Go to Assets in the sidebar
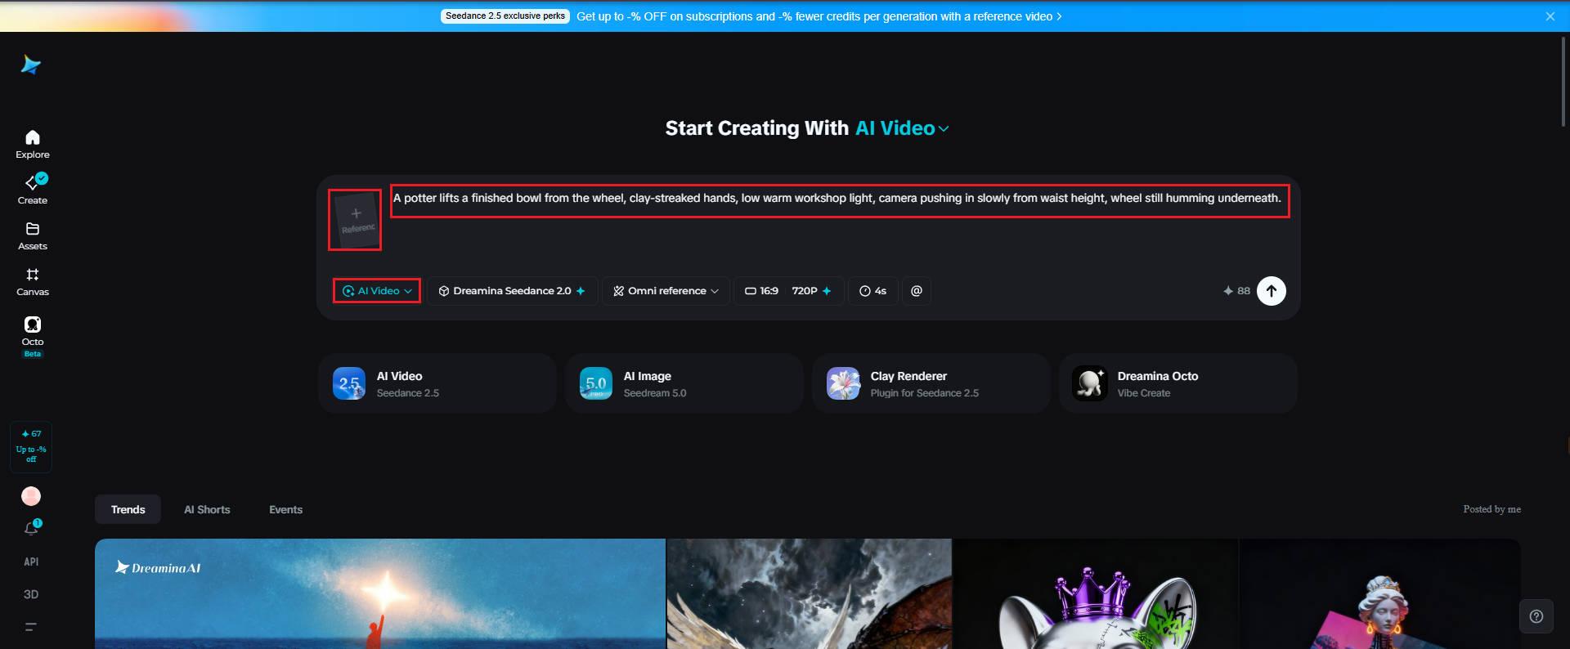 pos(33,235)
